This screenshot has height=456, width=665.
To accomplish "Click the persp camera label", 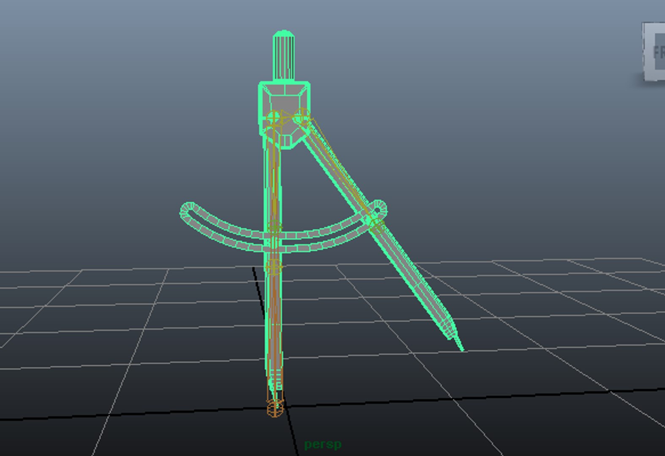I will (x=323, y=445).
